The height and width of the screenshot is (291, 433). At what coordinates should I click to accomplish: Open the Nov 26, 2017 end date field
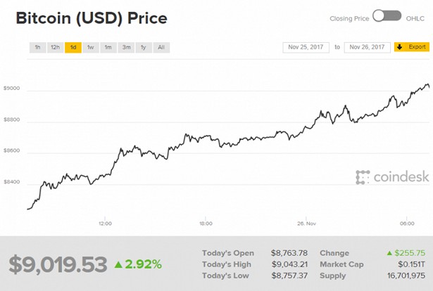[x=368, y=47]
